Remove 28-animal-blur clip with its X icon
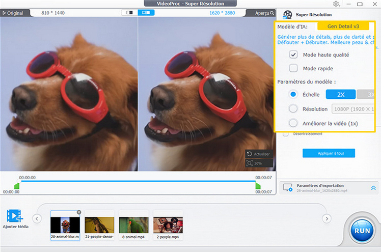381x252 pixels. pos(79,212)
